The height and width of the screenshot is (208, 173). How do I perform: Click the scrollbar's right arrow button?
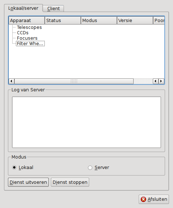[161, 81]
